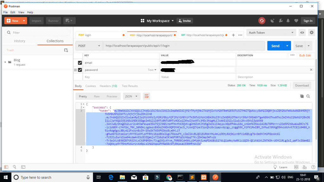Download the response
The height and width of the screenshot is (182, 324).
point(302,85)
